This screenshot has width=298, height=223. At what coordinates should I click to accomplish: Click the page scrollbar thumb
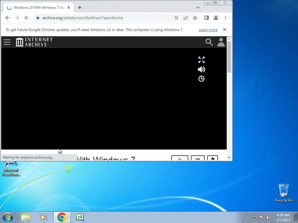tap(229, 57)
